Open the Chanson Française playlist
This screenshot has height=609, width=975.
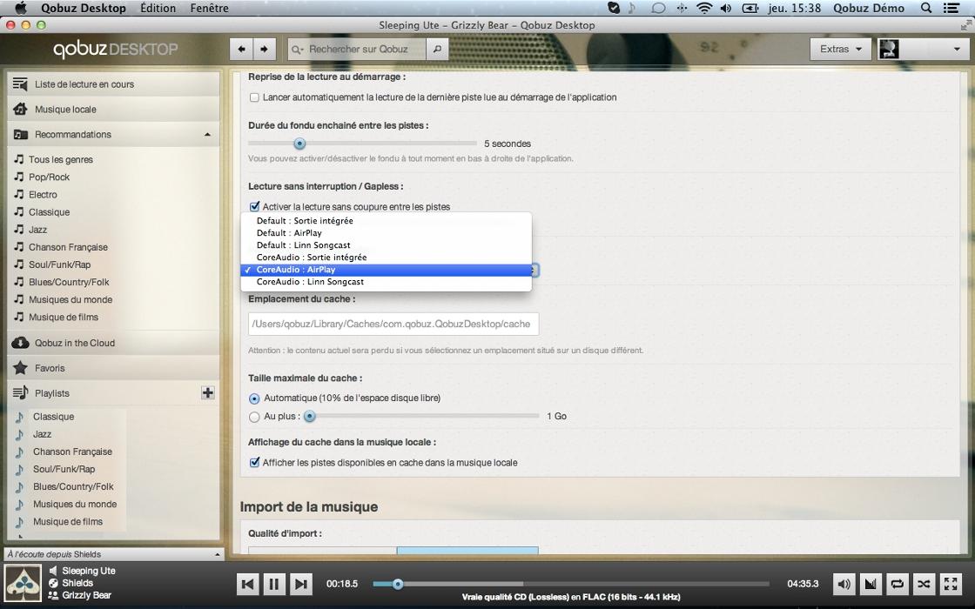pos(72,452)
